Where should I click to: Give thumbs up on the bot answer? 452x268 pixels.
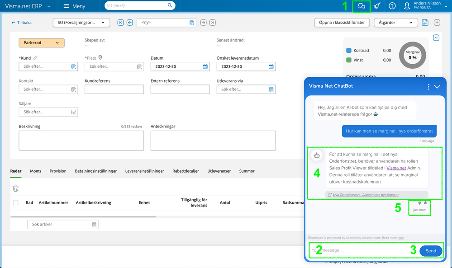[x=425, y=203]
